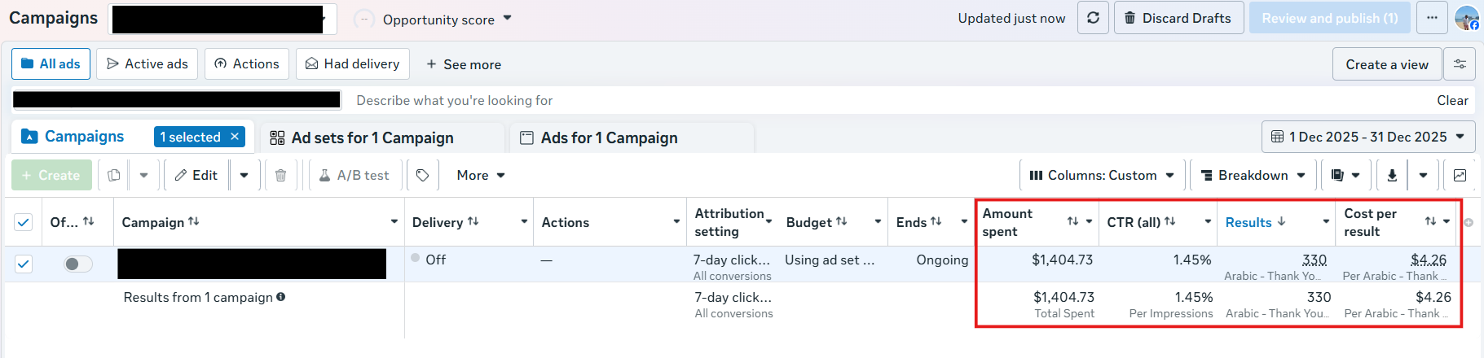
Task: Delete selected campaign with trash icon
Action: pos(280,175)
